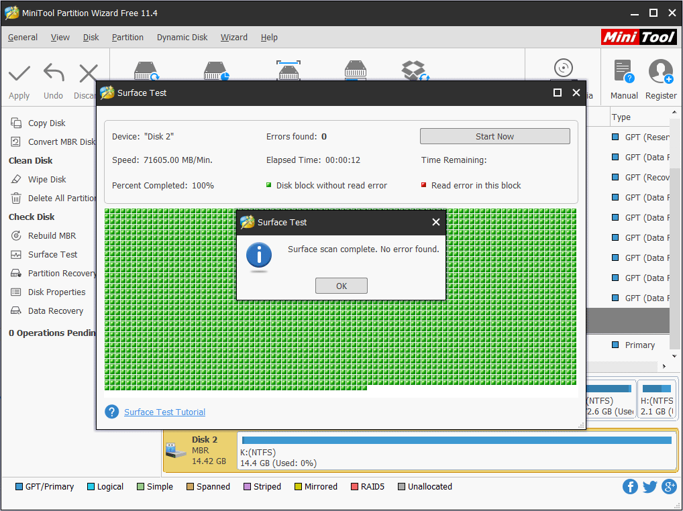Viewport: 683px width, 511px height.
Task: Maximize the Surface Test window
Action: [557, 93]
